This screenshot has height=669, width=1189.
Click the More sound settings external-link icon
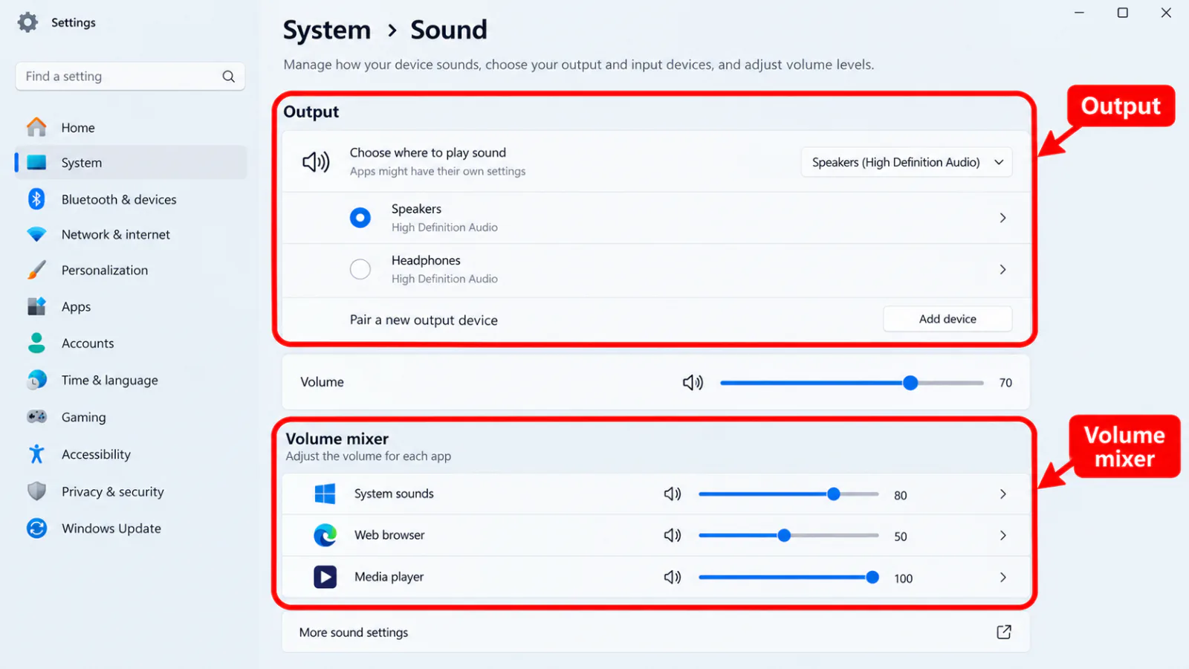coord(1004,632)
